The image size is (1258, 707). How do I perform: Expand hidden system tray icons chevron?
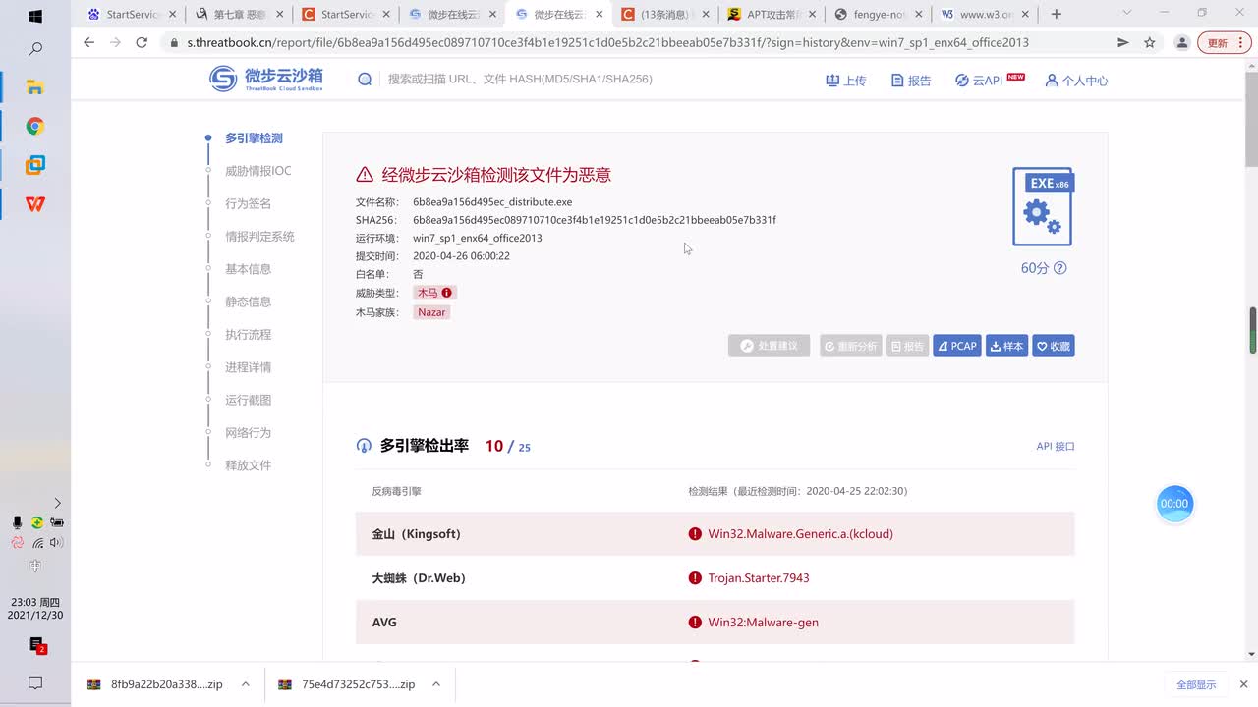[x=57, y=503]
